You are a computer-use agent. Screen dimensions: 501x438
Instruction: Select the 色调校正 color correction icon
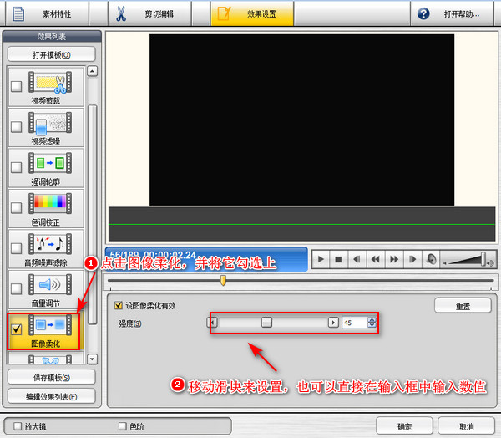[x=50, y=203]
